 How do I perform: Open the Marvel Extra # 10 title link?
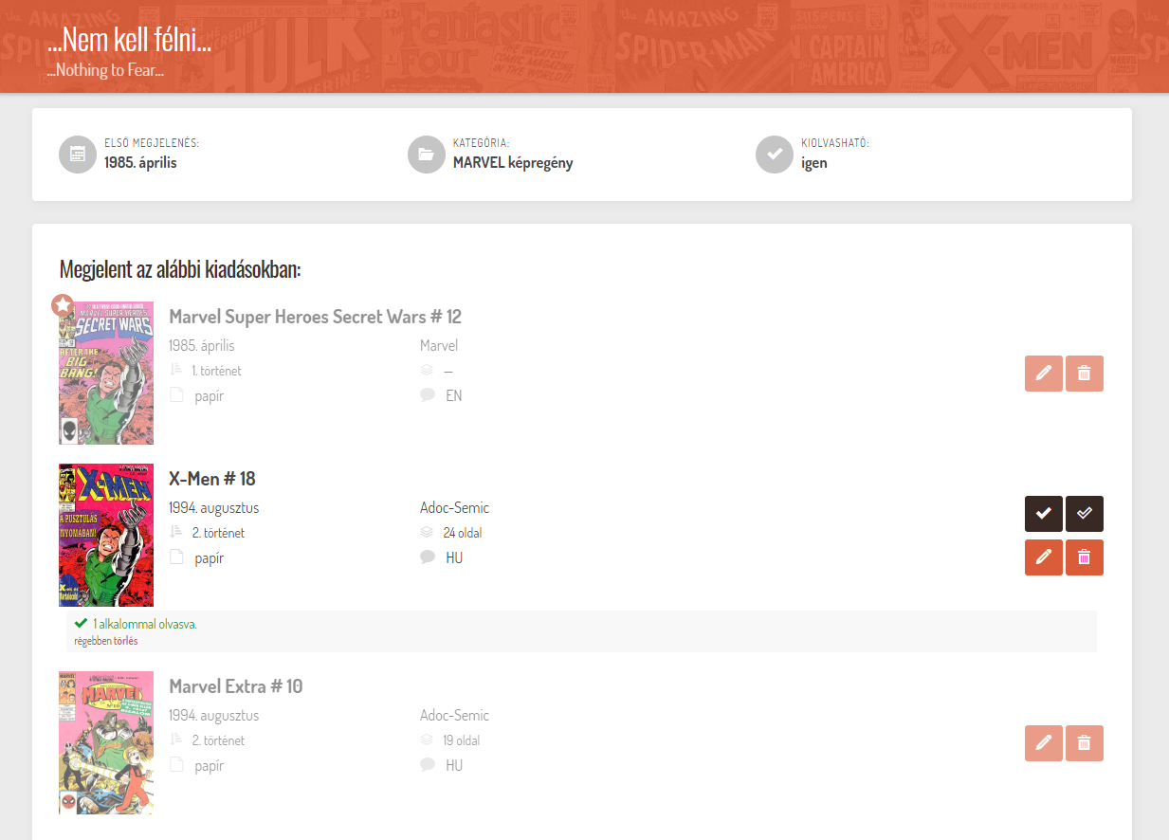pyautogui.click(x=235, y=686)
